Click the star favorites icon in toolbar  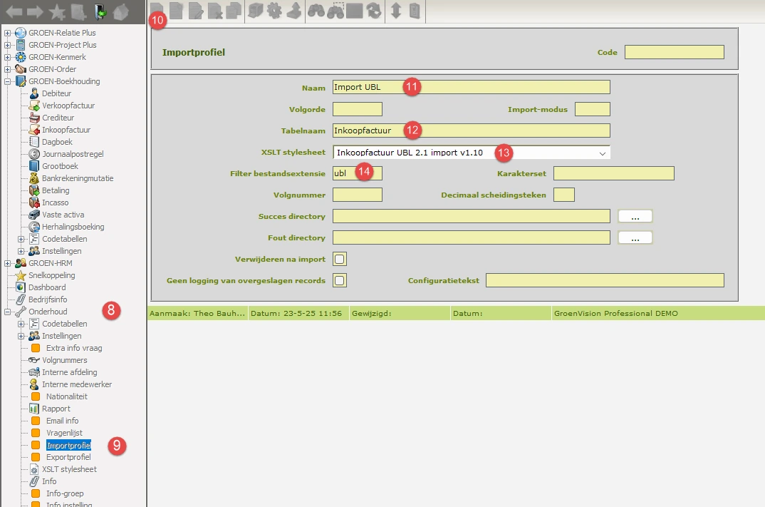(58, 12)
